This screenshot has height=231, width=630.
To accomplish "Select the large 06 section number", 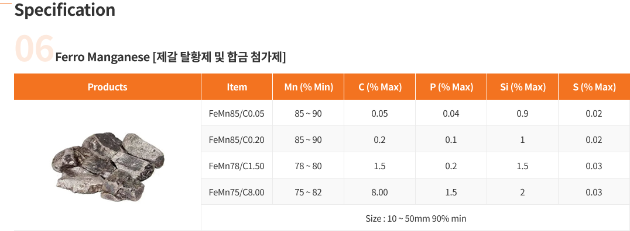I will pos(34,48).
